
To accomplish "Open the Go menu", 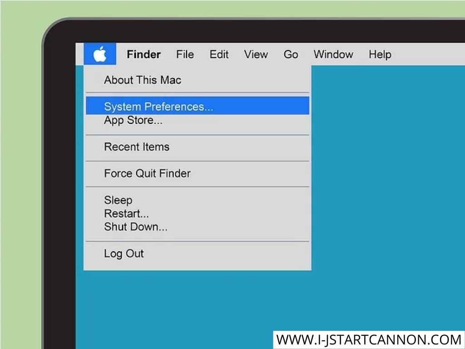I will [x=291, y=55].
